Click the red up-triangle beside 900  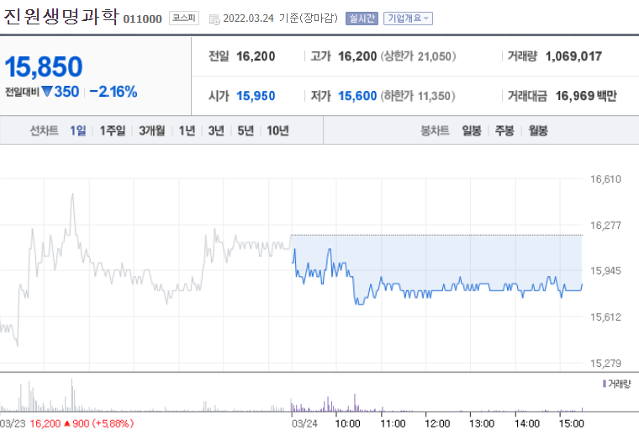(x=66, y=423)
